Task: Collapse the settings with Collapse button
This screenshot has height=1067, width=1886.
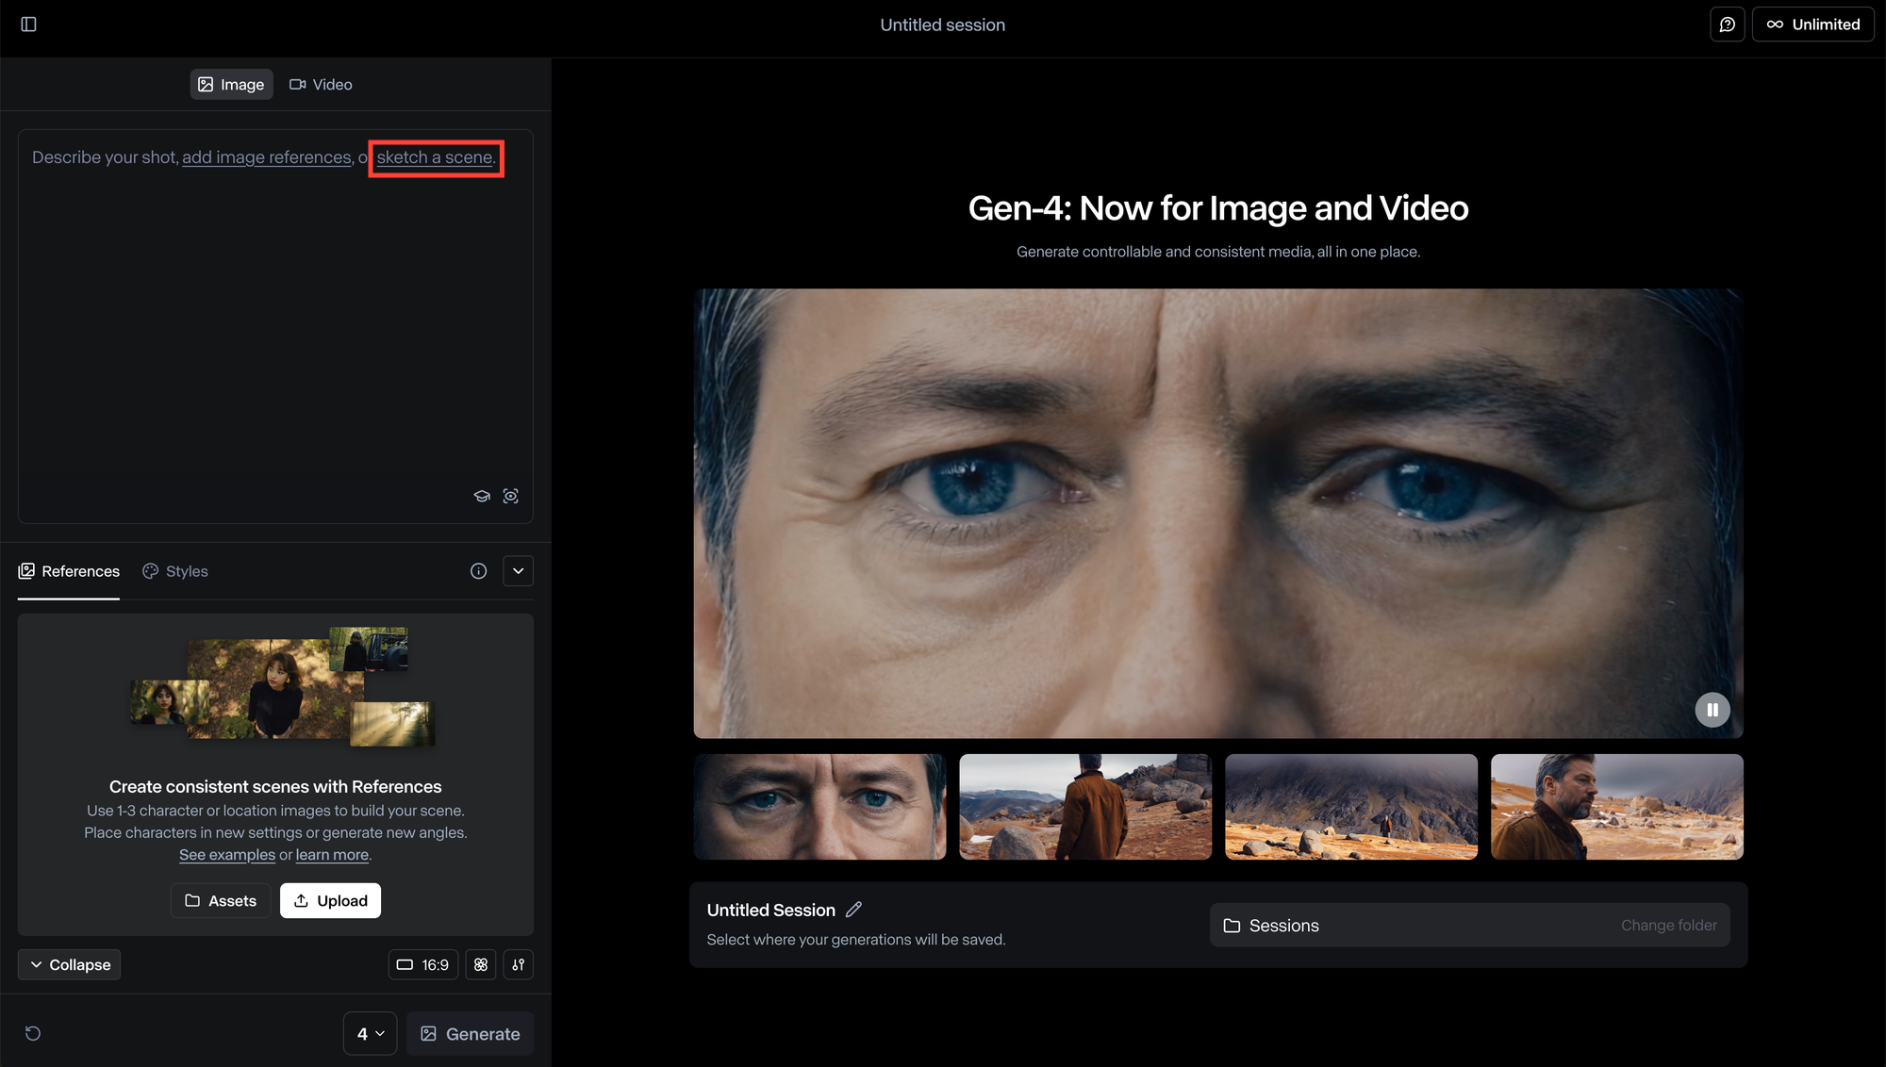Action: point(69,964)
